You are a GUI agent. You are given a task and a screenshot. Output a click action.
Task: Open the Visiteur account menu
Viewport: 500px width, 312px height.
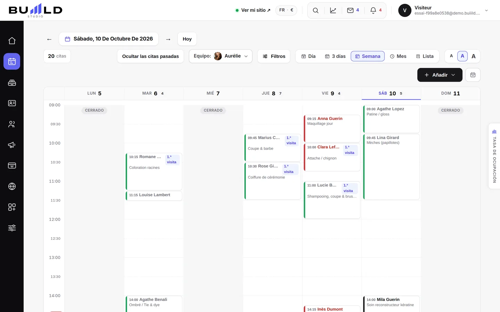click(x=443, y=10)
